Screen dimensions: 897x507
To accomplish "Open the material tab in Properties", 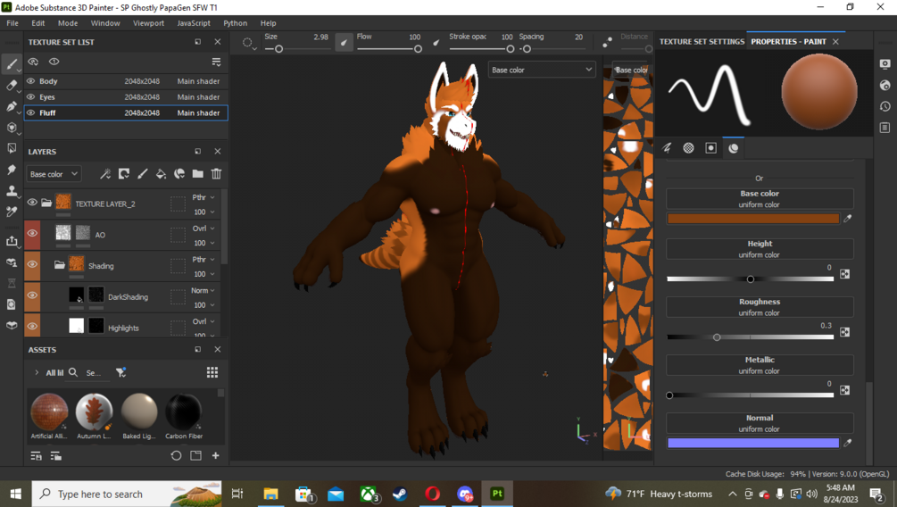I will pyautogui.click(x=734, y=148).
